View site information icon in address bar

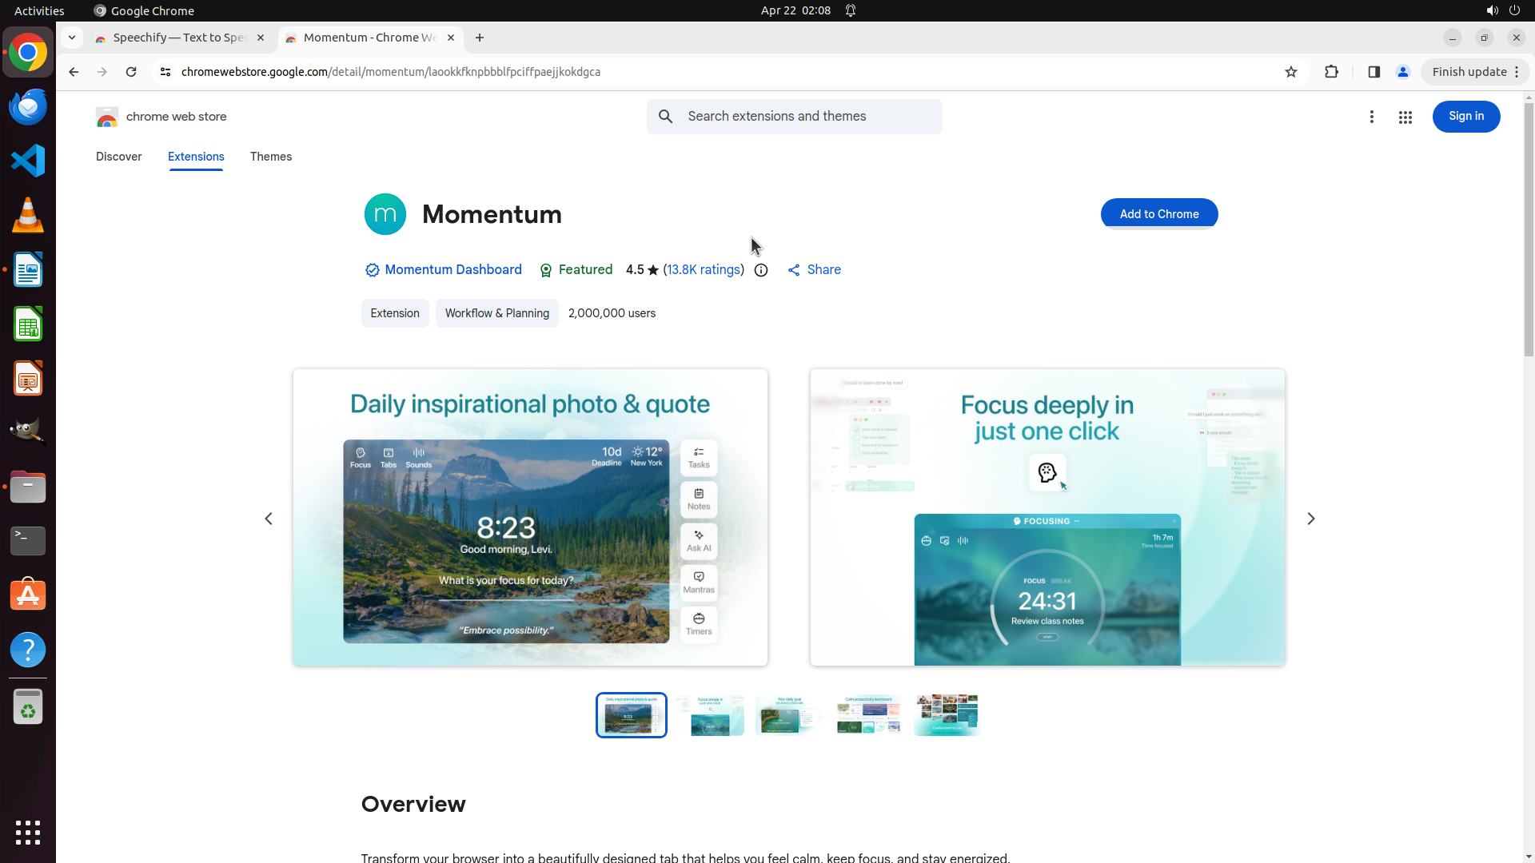point(165,72)
